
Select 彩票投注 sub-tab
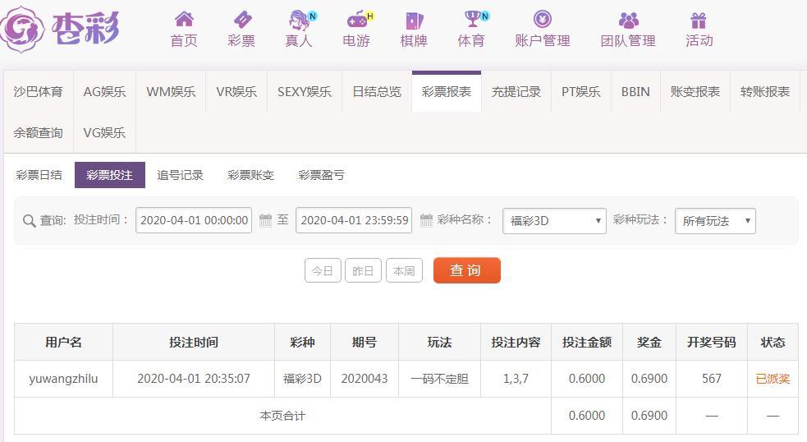coord(110,175)
